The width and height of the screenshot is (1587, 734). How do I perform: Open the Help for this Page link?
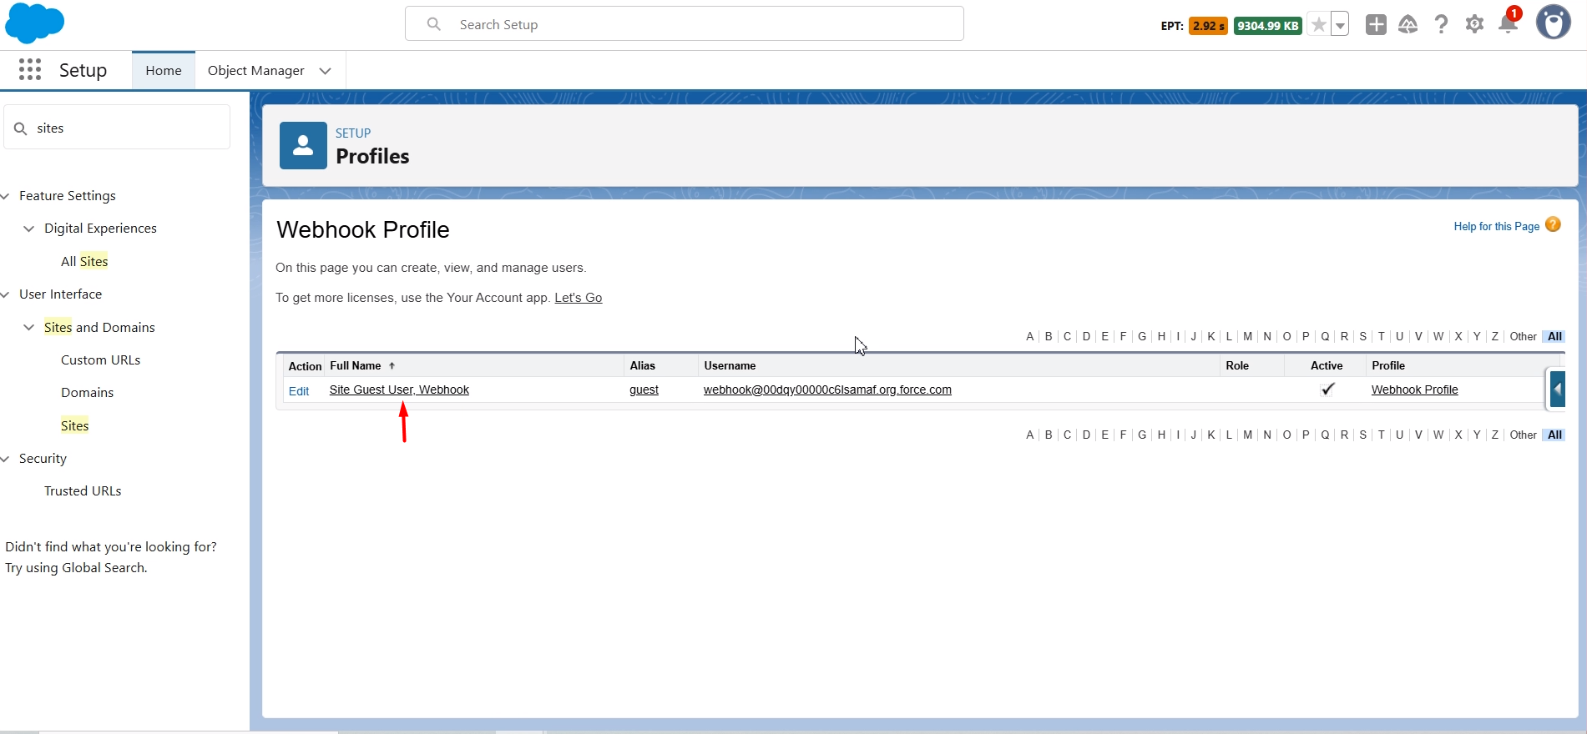click(x=1496, y=226)
